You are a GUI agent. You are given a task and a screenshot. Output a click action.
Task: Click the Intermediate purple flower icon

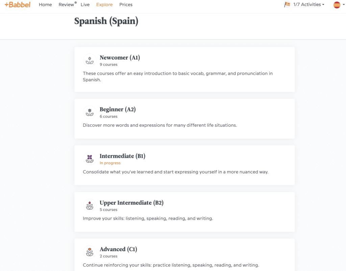point(89,158)
